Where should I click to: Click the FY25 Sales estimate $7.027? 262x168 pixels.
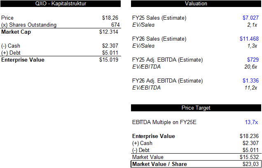[x=250, y=18]
